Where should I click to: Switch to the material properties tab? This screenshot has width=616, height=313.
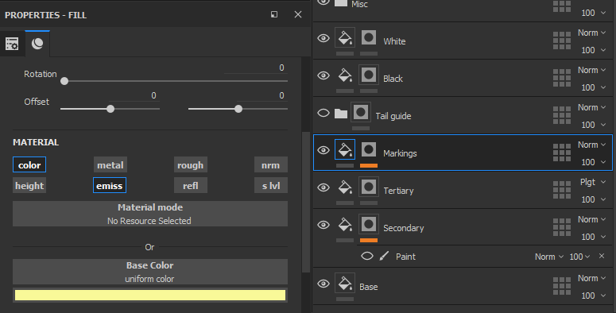coord(37,44)
